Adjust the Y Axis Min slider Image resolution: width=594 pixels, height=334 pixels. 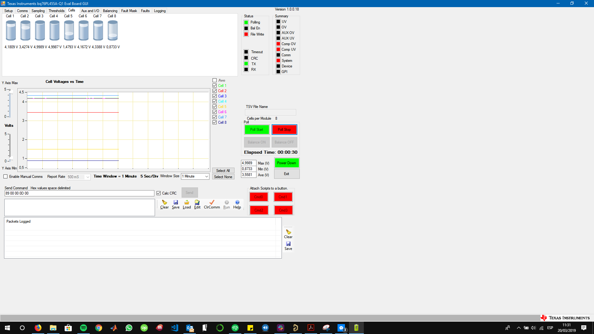(11, 159)
